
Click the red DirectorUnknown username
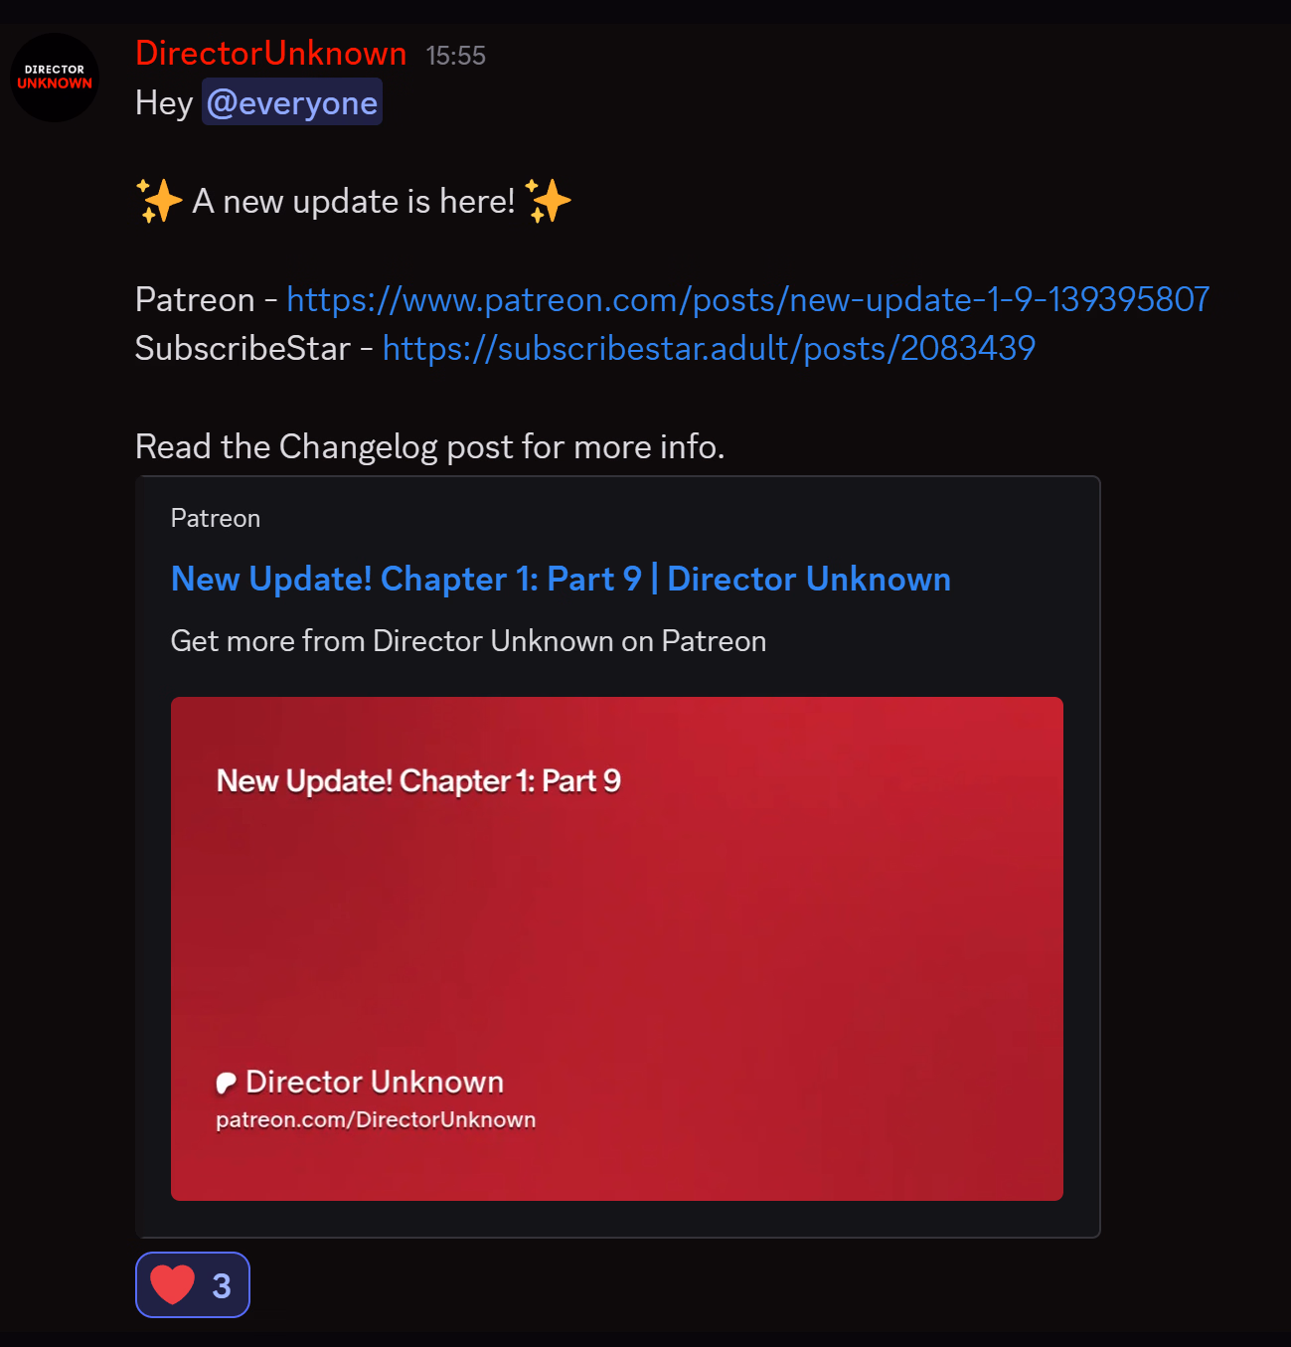tap(270, 54)
